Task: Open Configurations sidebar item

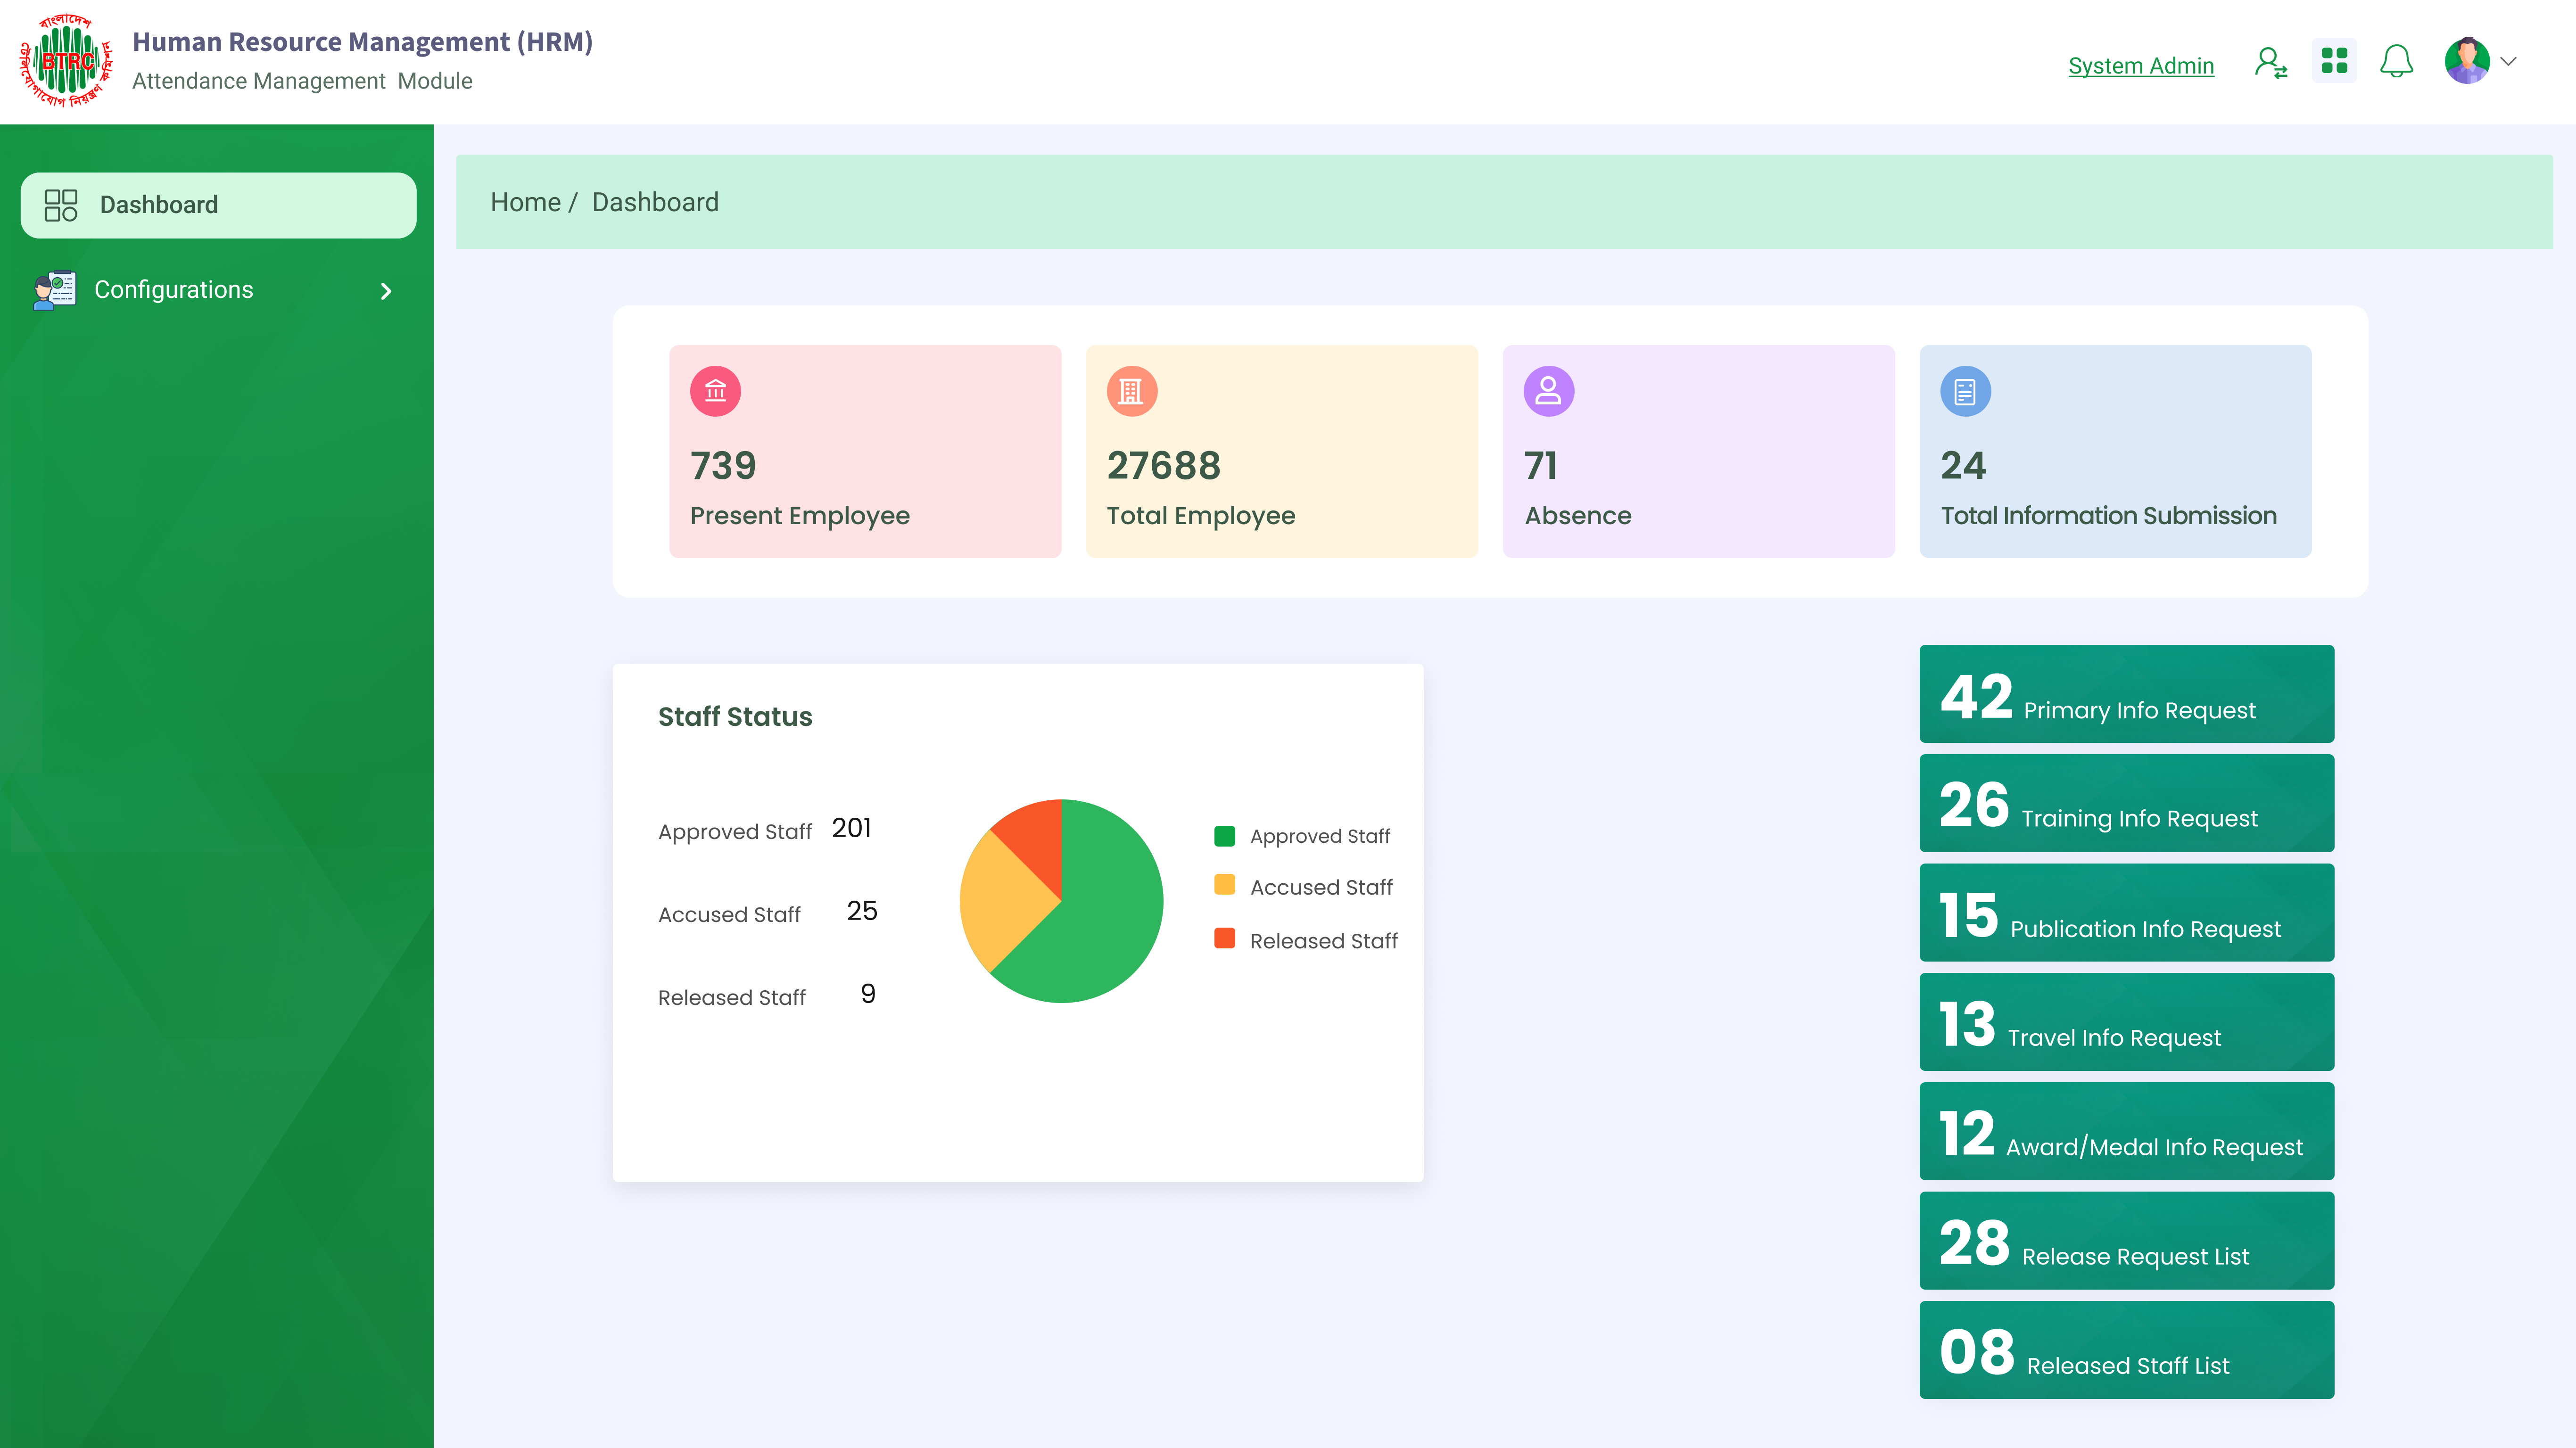Action: point(174,290)
